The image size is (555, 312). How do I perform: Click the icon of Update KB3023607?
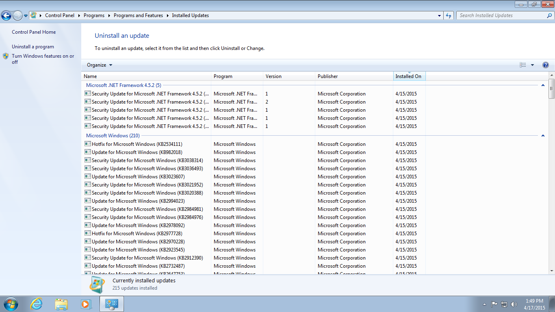coord(88,176)
